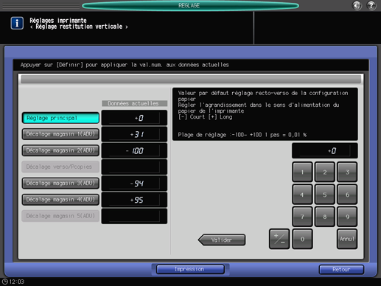
Task: Tap keypad digit 7
Action: tap(302, 217)
